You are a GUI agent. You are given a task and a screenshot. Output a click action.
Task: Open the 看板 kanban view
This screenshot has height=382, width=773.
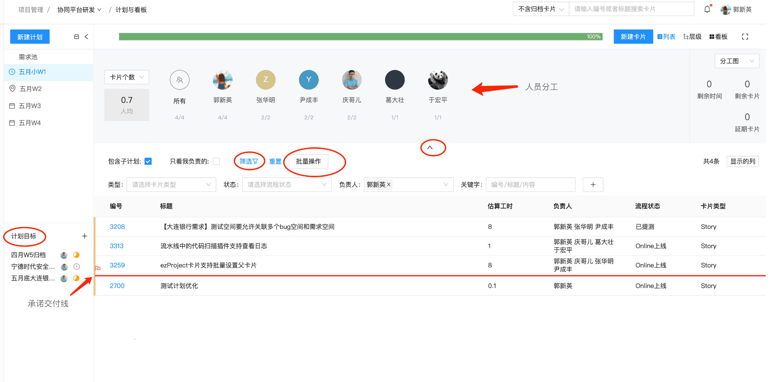(718, 36)
